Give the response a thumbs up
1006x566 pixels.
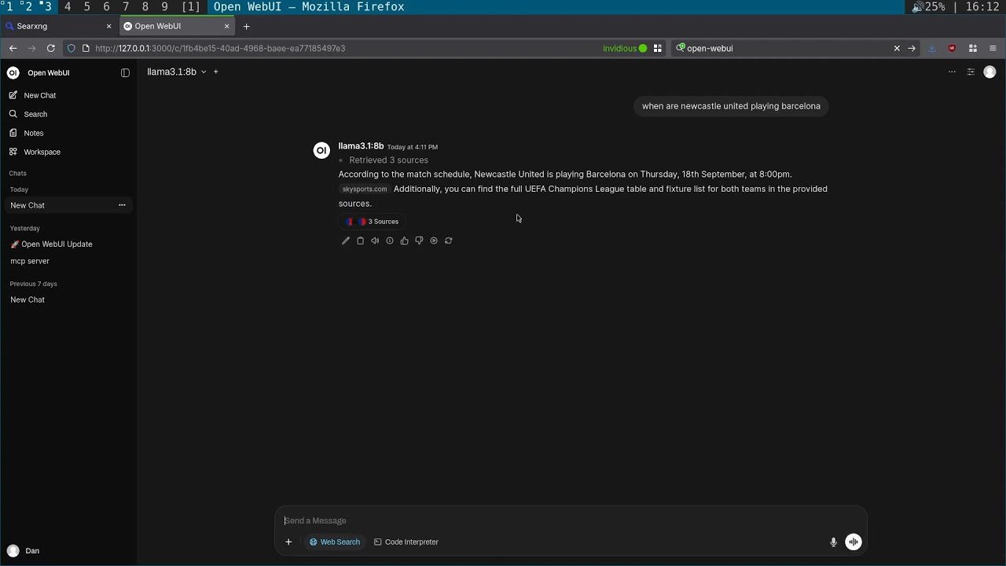(x=404, y=241)
